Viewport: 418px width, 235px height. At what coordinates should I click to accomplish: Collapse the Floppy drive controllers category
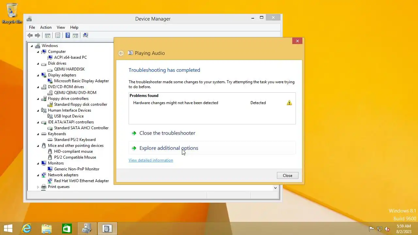(x=38, y=99)
